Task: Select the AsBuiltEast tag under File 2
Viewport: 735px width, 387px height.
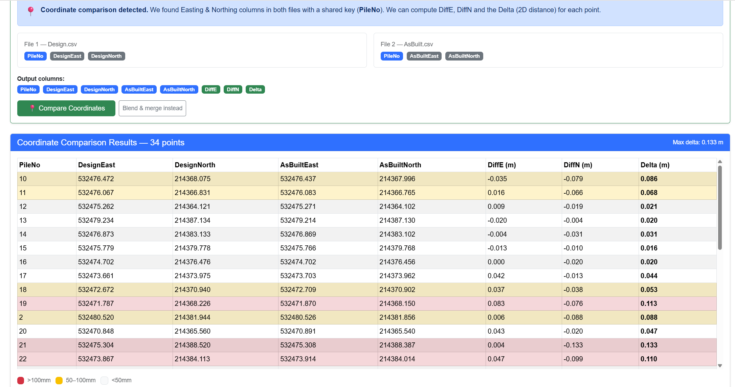Action: (x=424, y=56)
